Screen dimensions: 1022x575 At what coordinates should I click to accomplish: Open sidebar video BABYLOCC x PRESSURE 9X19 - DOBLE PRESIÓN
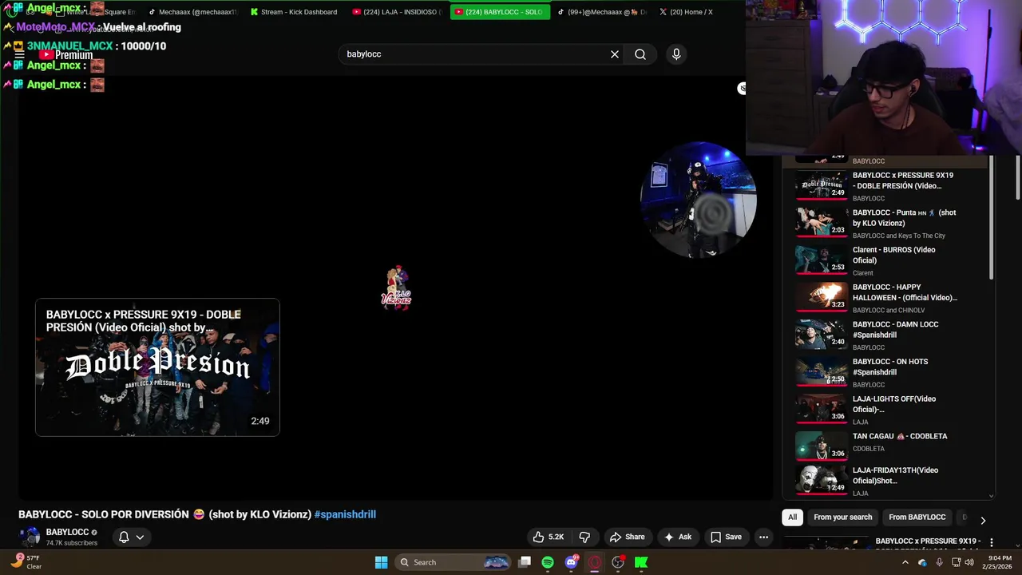pyautogui.click(x=893, y=186)
